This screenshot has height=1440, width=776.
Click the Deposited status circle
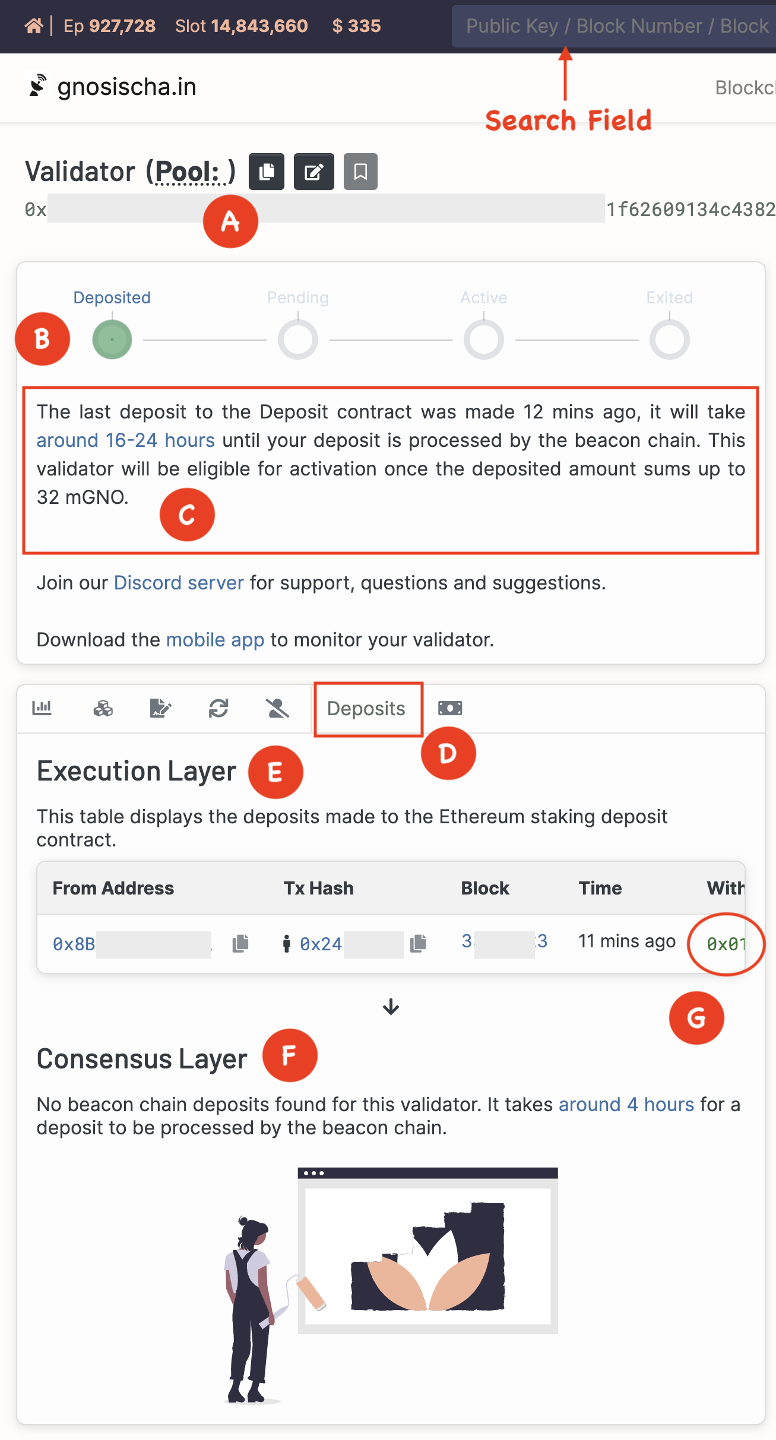pos(112,340)
